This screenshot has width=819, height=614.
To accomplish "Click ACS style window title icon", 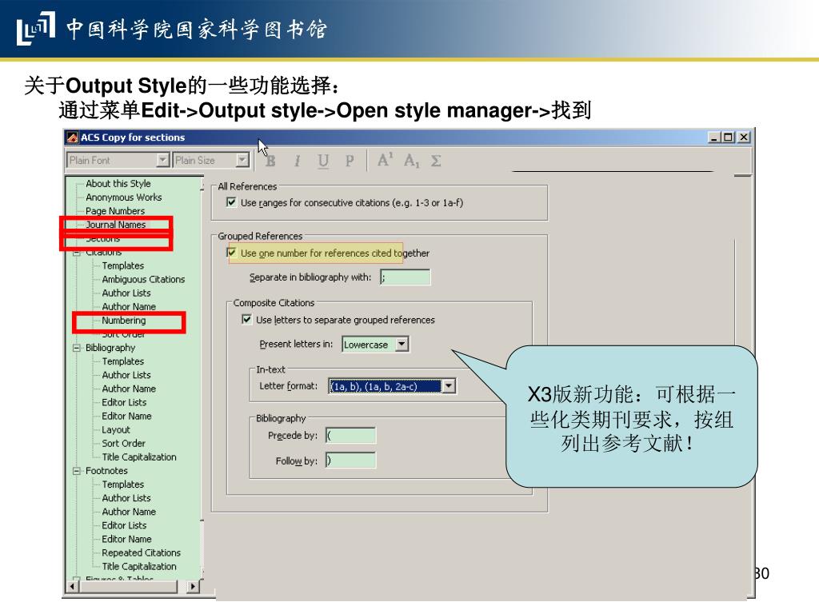I will click(x=72, y=138).
